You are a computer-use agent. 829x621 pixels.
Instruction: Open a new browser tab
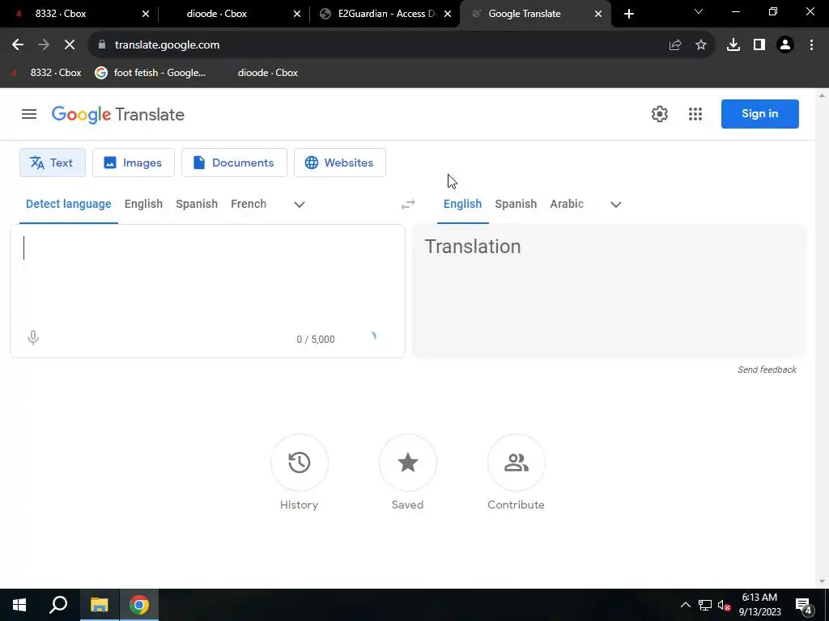(628, 14)
